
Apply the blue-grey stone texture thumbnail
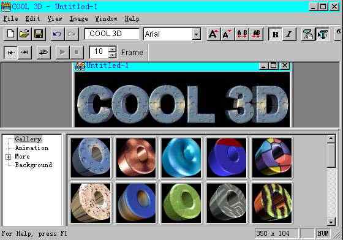coord(91,157)
